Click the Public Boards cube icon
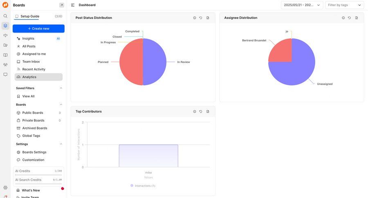Viewport: 368px width, 198px height. coord(18,113)
